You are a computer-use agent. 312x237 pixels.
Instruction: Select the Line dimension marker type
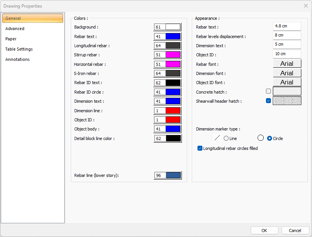(x=226, y=138)
